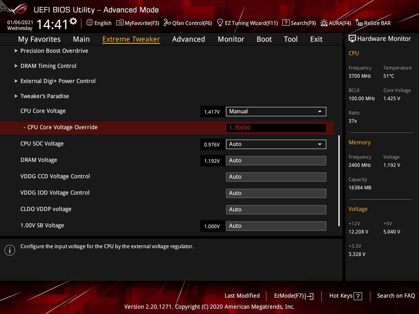Click the 1.00V SB Voltage field
This screenshot has width=419, height=314.
coord(276,226)
